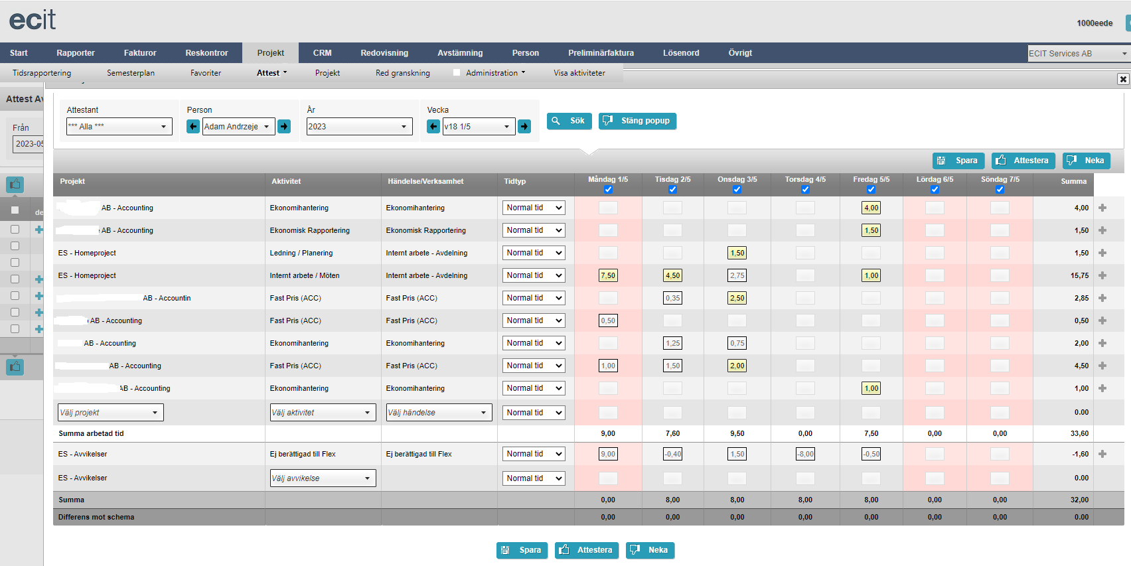Click top Neka button
Image resolution: width=1131 pixels, height=566 pixels.
pyautogui.click(x=1086, y=161)
